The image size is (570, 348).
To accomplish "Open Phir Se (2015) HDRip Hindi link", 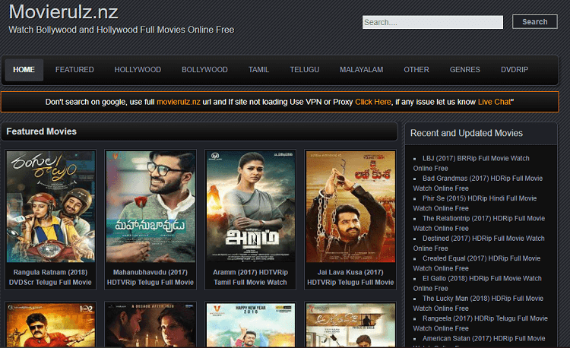I will pyautogui.click(x=475, y=204).
